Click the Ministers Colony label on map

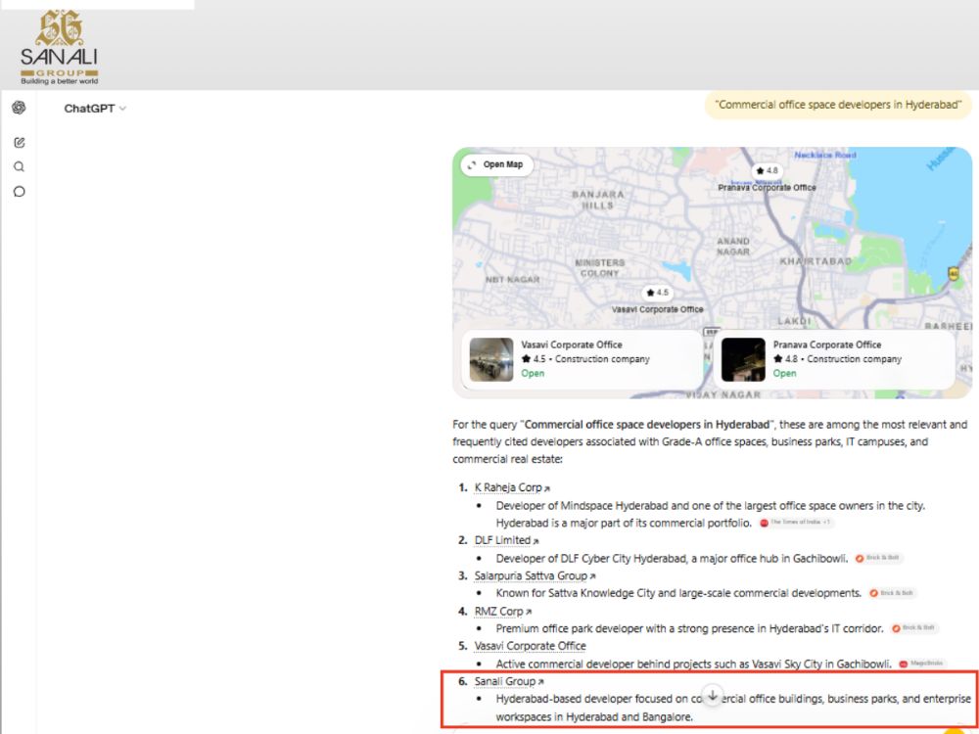(x=599, y=268)
